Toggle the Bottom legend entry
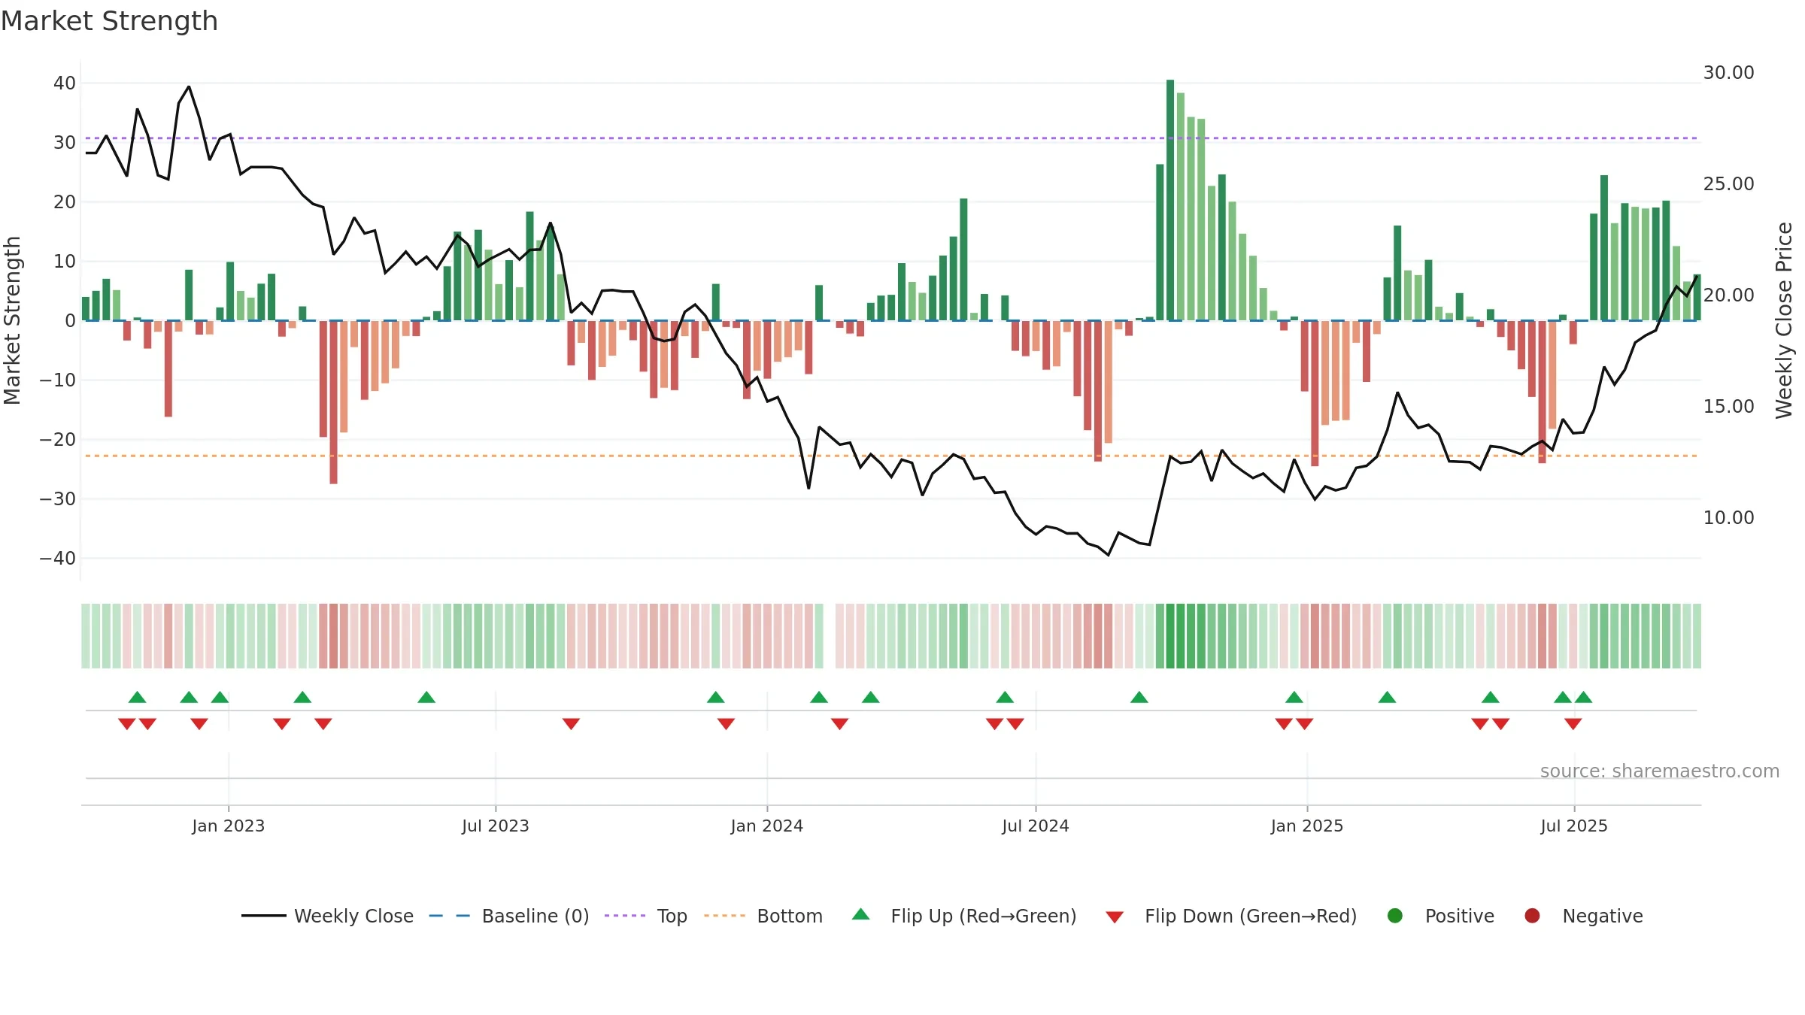 coord(763,916)
